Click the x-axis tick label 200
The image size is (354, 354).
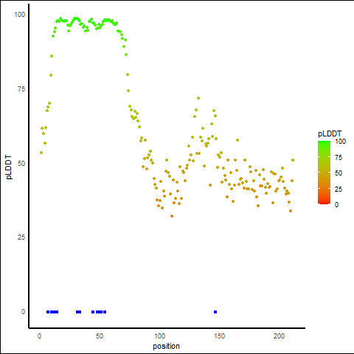click(x=279, y=336)
